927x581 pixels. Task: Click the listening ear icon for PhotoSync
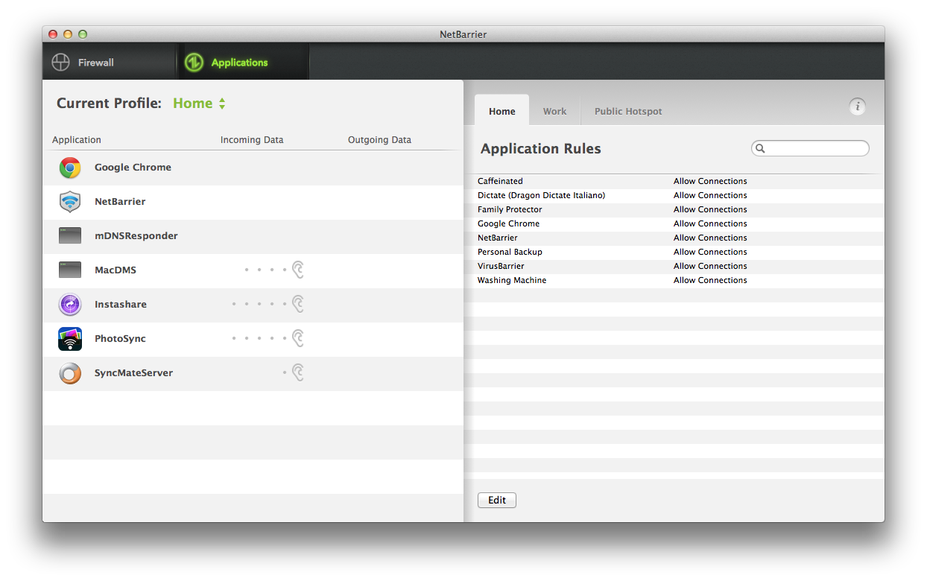click(298, 338)
